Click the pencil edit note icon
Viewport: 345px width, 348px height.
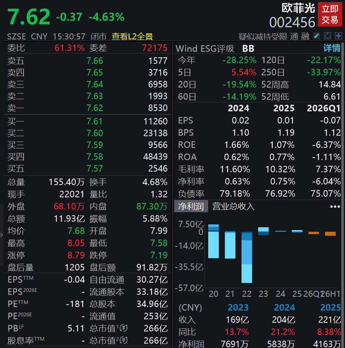click(x=317, y=36)
